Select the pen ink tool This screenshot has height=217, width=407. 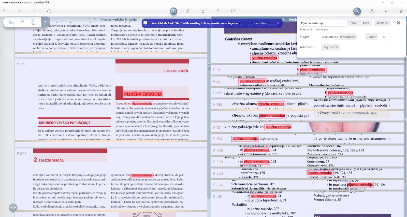point(188,11)
